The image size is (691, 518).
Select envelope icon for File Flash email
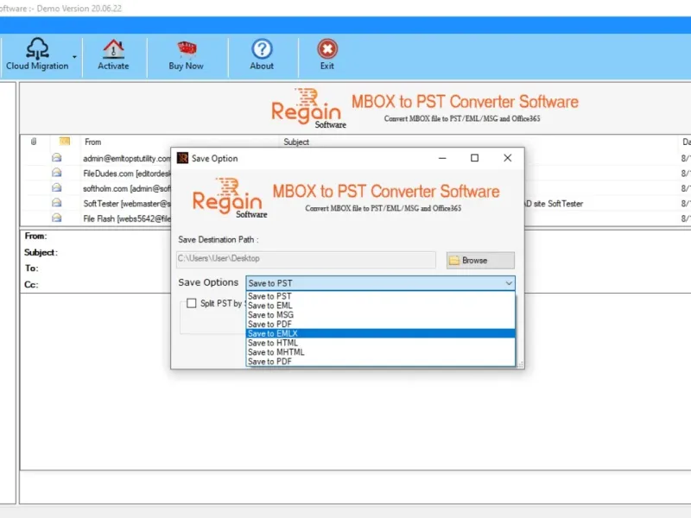[x=56, y=218]
